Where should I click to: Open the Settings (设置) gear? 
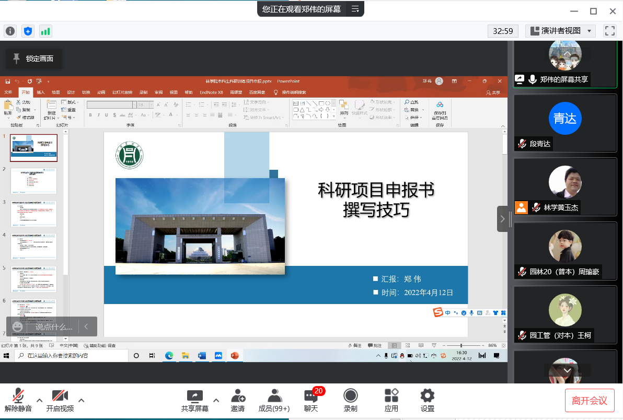point(427,400)
